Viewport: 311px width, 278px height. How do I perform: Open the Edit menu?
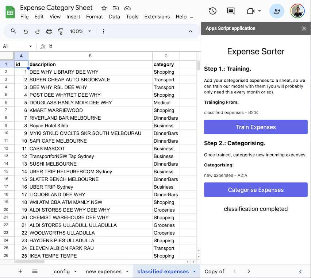point(39,17)
